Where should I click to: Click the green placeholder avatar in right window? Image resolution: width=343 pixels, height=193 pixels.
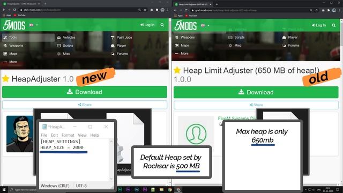tap(196, 133)
